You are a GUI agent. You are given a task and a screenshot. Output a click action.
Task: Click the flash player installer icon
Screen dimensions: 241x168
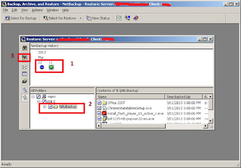click(x=104, y=114)
